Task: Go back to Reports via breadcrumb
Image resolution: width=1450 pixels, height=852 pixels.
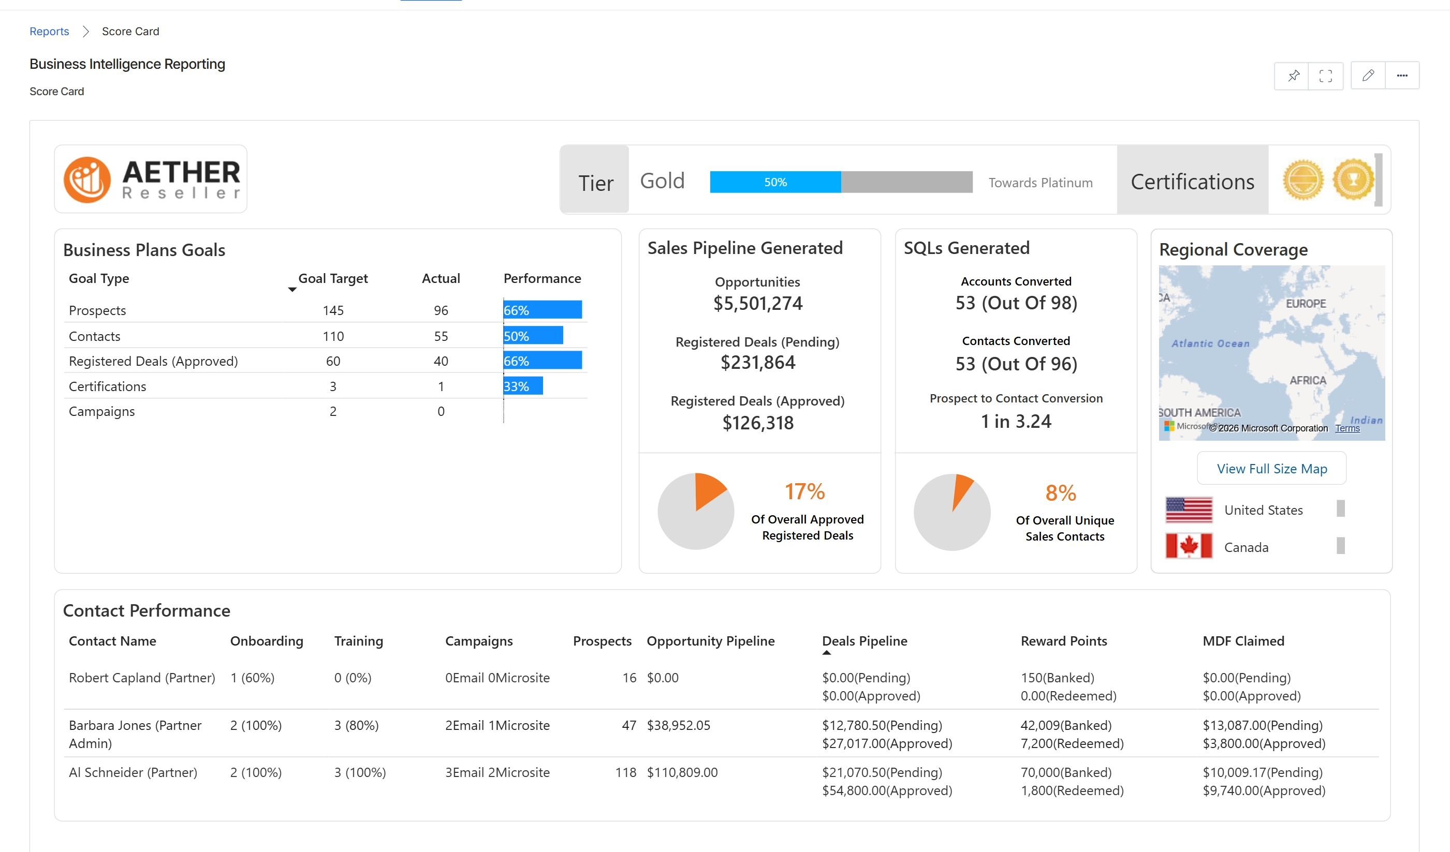Action: pyautogui.click(x=50, y=32)
